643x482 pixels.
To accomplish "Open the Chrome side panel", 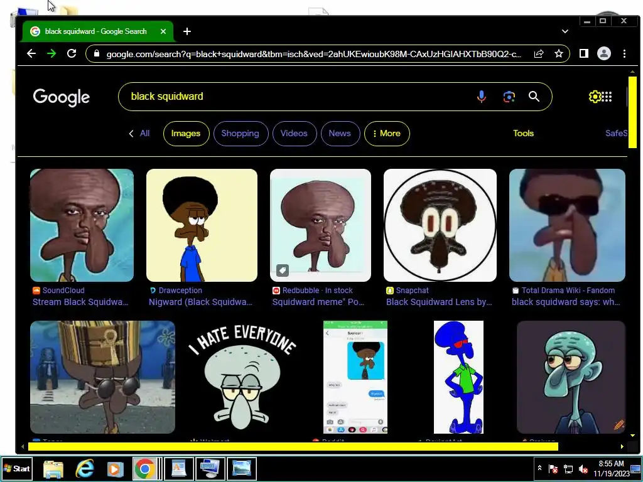I will pyautogui.click(x=583, y=53).
